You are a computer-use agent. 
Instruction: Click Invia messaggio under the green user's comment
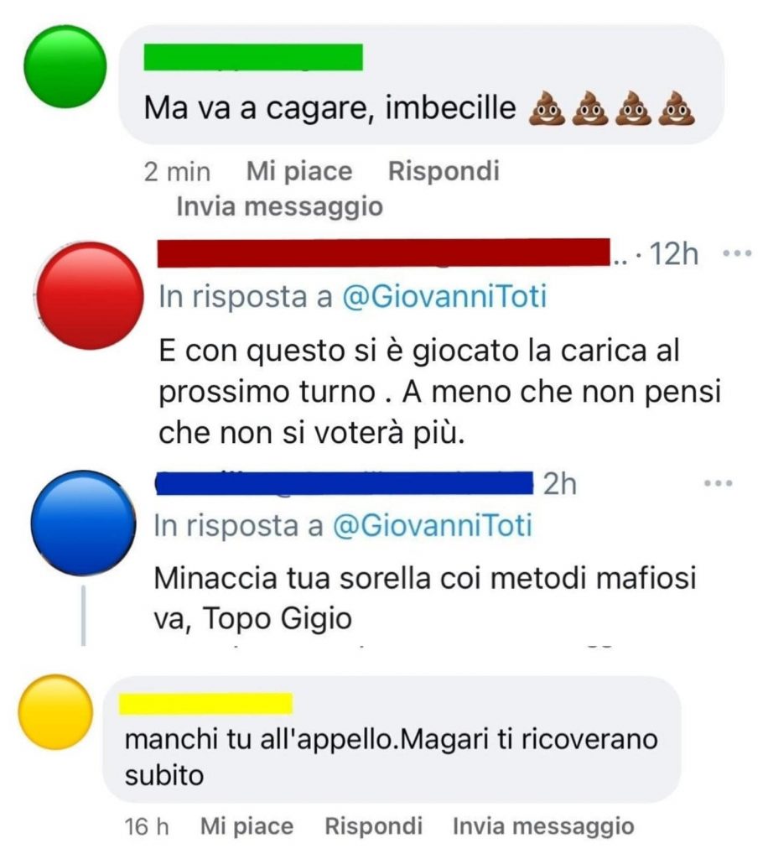(279, 206)
